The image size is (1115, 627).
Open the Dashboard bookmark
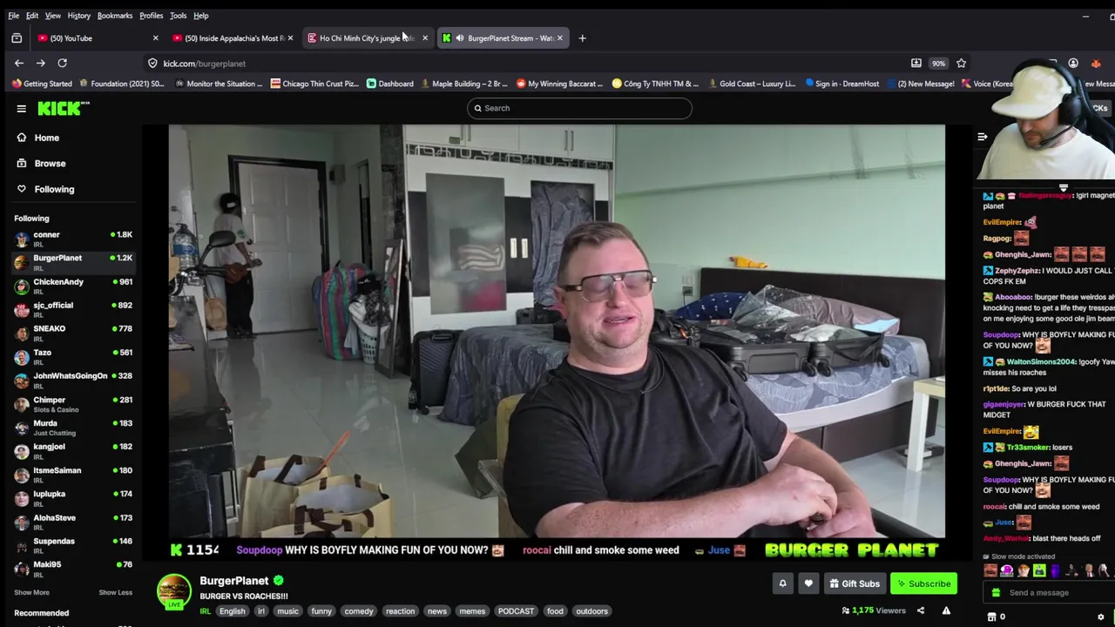click(x=390, y=84)
